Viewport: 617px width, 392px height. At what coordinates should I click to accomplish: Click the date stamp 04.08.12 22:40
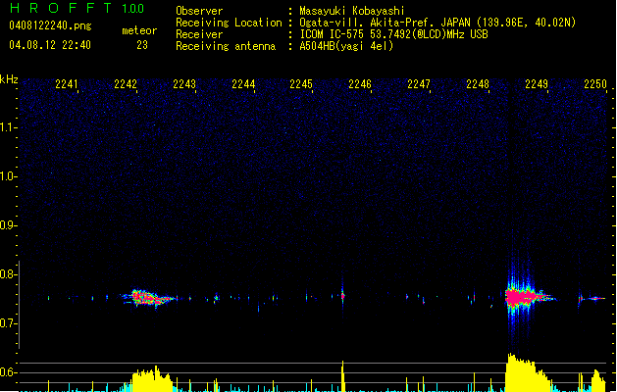[x=50, y=45]
